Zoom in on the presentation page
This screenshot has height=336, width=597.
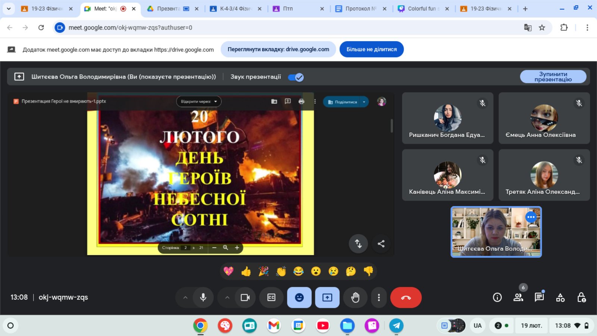point(237,248)
